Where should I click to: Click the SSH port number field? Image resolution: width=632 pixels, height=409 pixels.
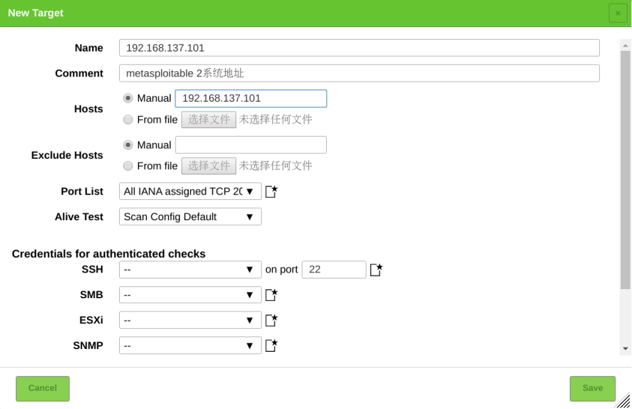click(334, 270)
